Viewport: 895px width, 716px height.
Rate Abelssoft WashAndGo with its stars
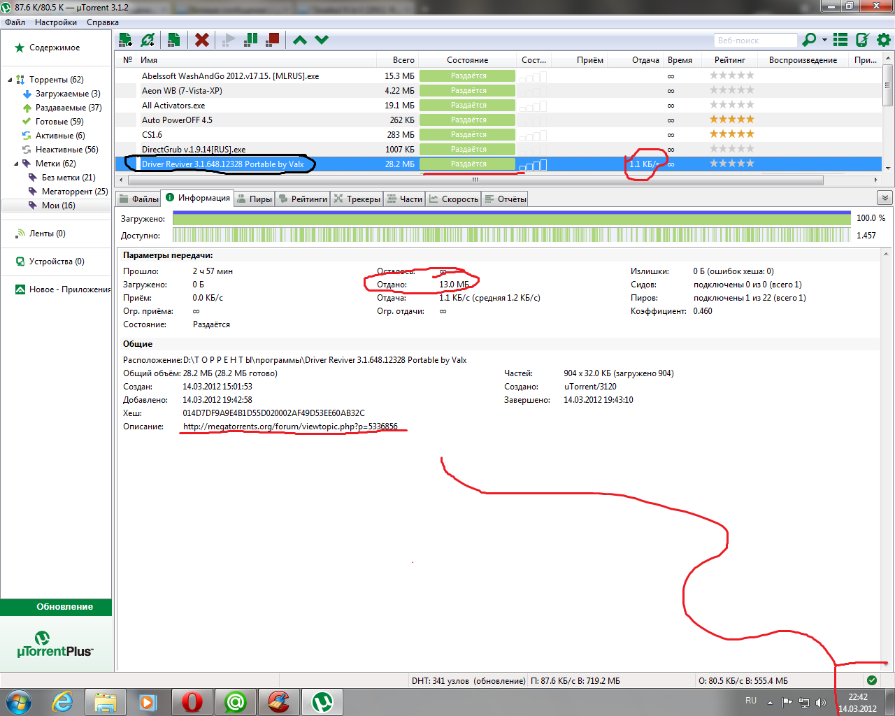(732, 76)
